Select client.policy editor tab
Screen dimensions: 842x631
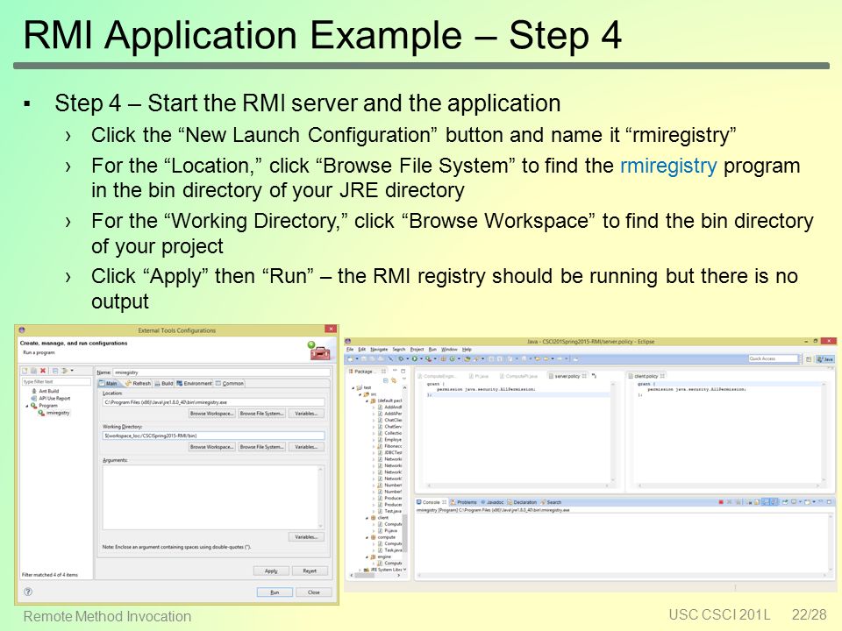[x=647, y=376]
